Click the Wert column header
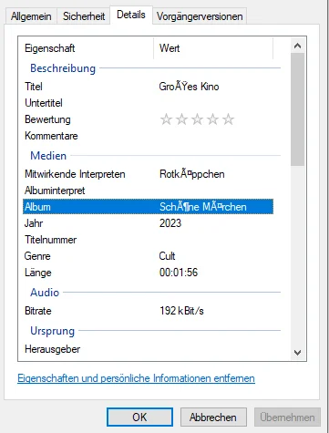The image size is (329, 433). [213, 48]
